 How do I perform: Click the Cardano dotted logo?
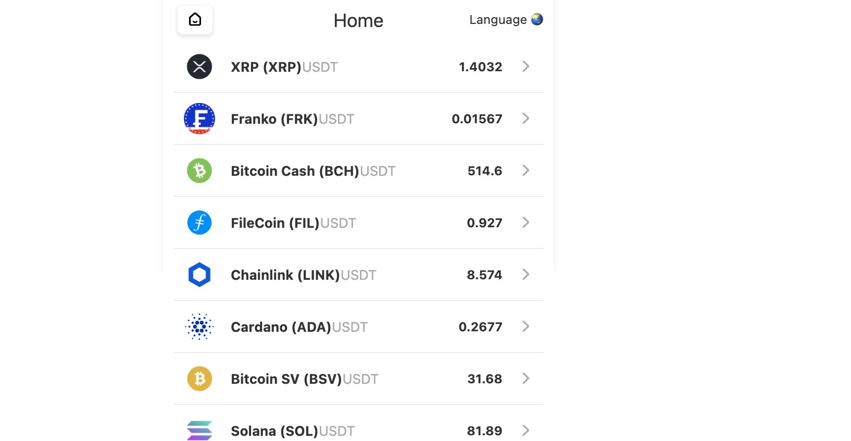click(199, 327)
